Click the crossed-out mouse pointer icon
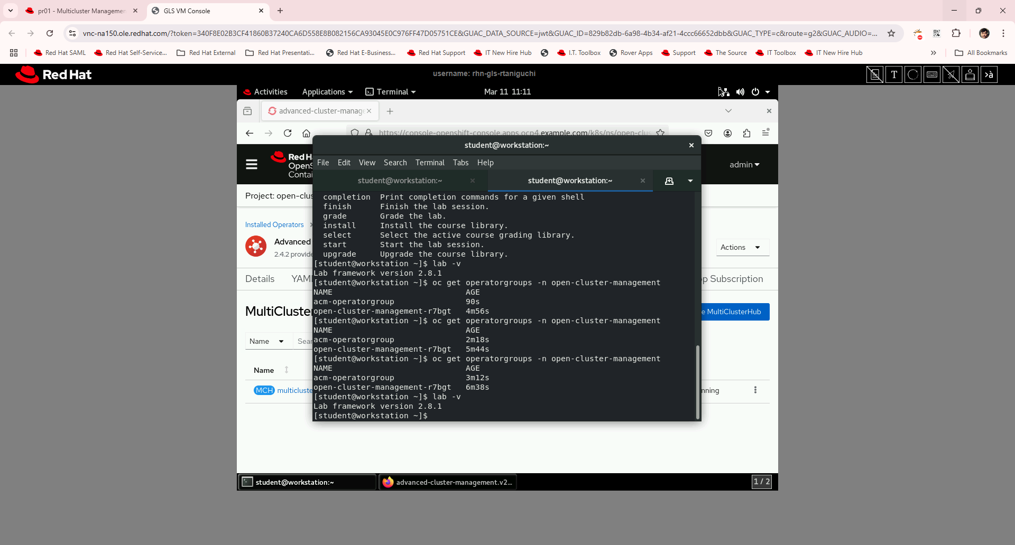1015x545 pixels. coord(951,74)
